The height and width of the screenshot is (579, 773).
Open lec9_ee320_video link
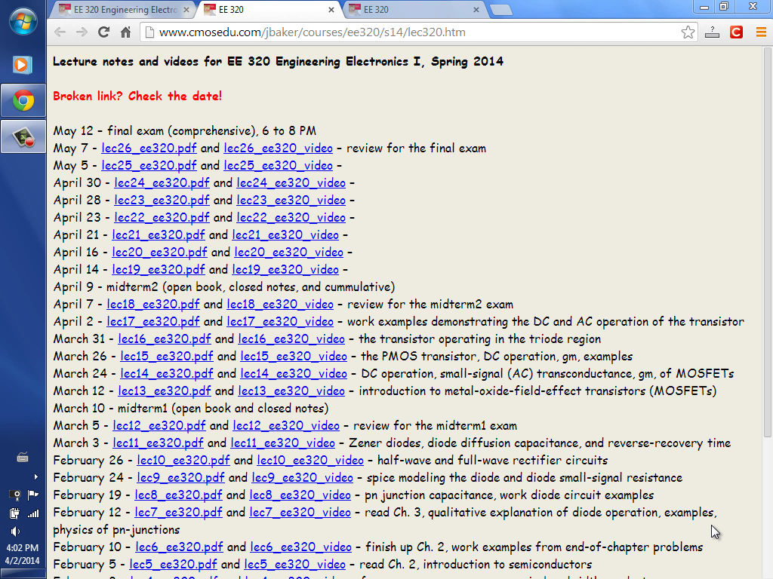pos(302,477)
